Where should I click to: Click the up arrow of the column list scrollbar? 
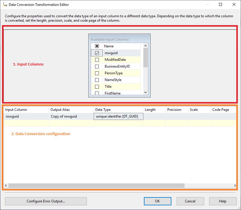[x=145, y=46]
